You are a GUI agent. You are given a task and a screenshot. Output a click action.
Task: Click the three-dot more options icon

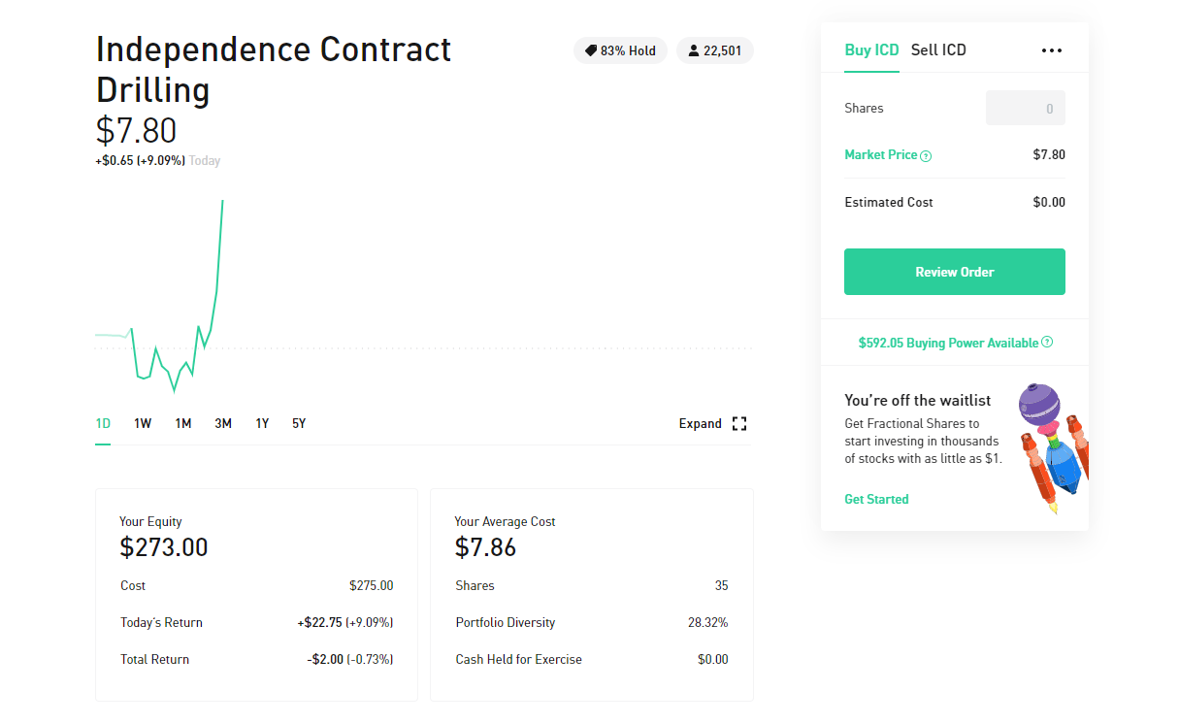(x=1051, y=50)
